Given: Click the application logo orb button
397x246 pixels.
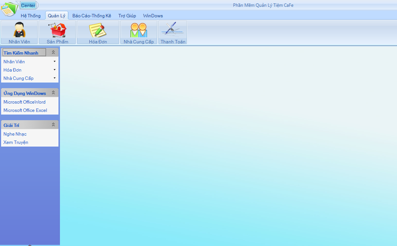Looking at the screenshot, I should tap(9, 9).
